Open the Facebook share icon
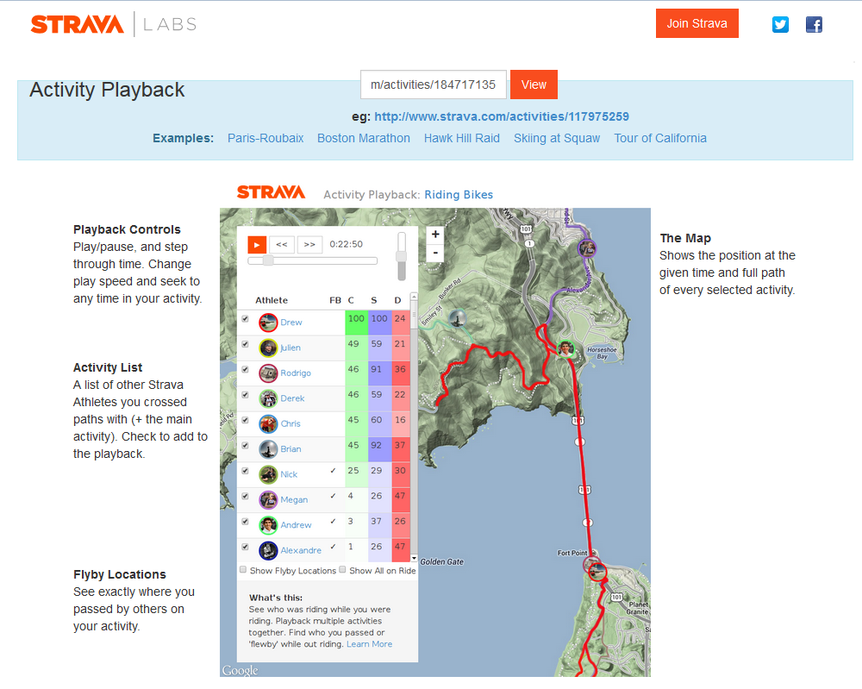 click(814, 24)
